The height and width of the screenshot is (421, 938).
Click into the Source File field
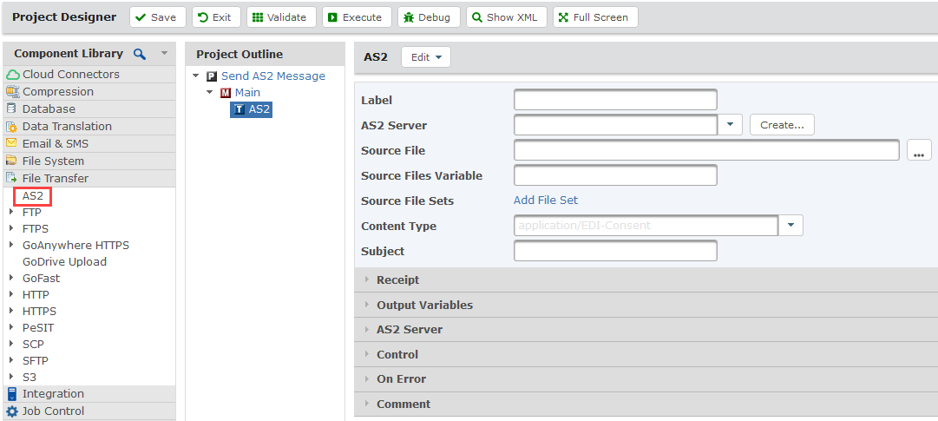pos(706,150)
